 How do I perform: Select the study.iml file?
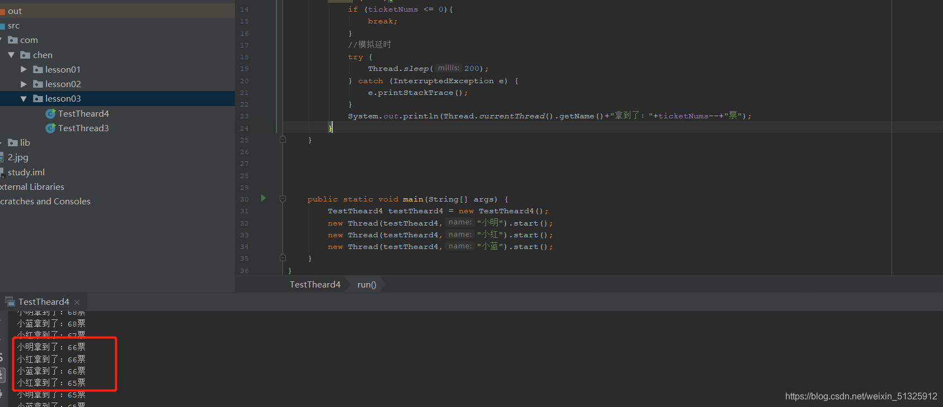tap(26, 173)
